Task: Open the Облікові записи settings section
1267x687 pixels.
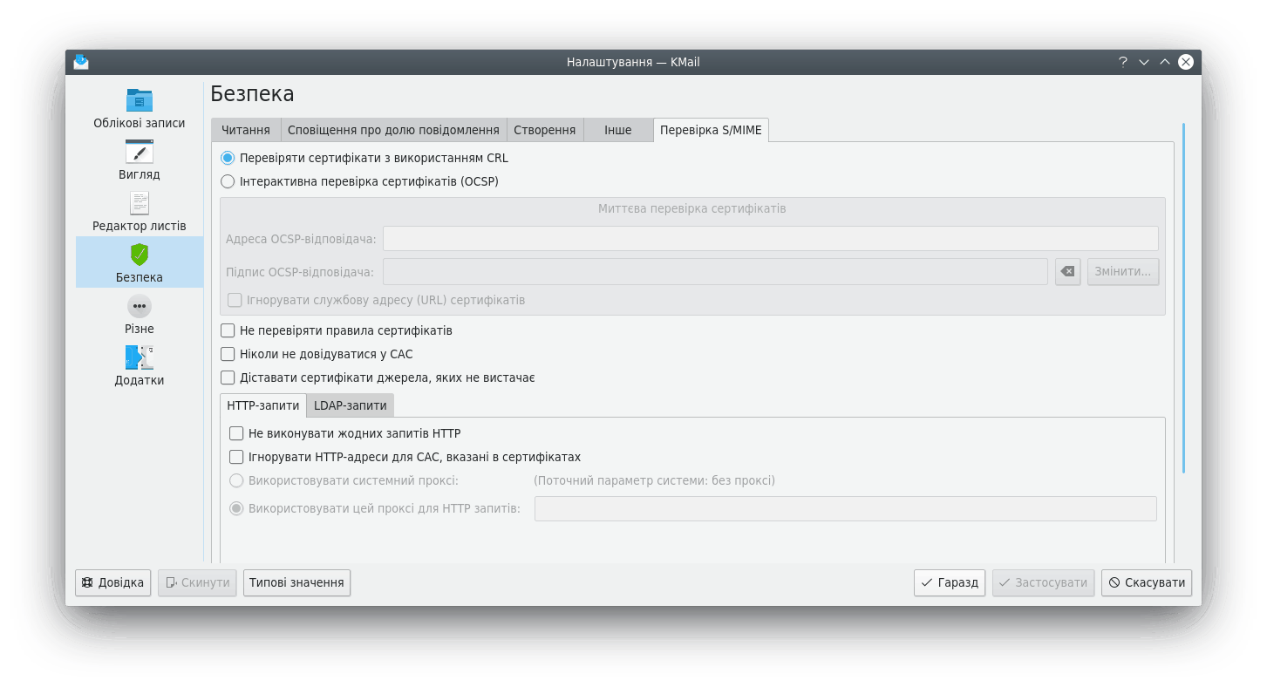Action: [x=140, y=108]
